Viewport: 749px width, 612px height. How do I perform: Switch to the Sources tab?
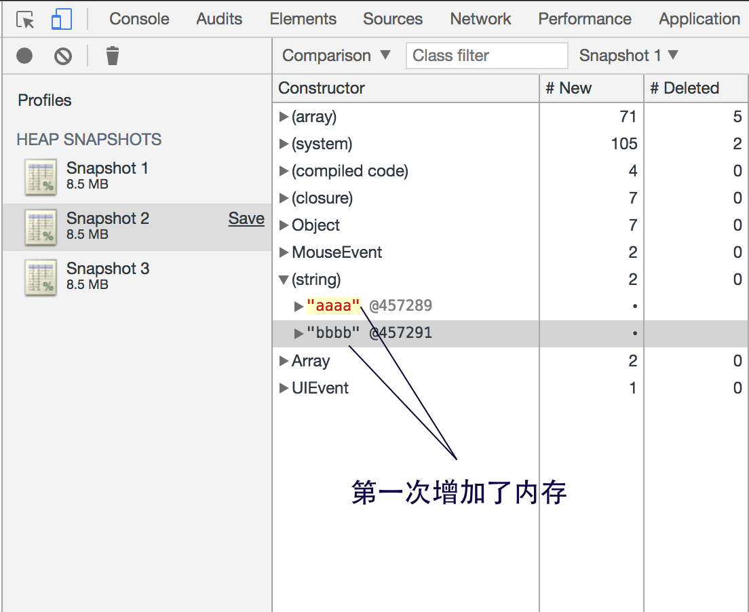pyautogui.click(x=393, y=18)
